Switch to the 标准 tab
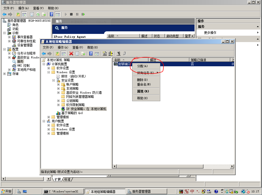Screen dimensions: 262x195 tap(67, 179)
